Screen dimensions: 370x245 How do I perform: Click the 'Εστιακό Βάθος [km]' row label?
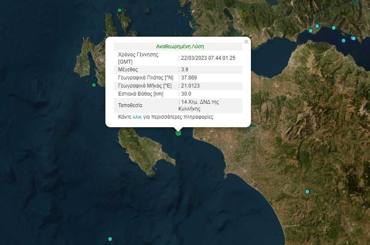(x=140, y=93)
